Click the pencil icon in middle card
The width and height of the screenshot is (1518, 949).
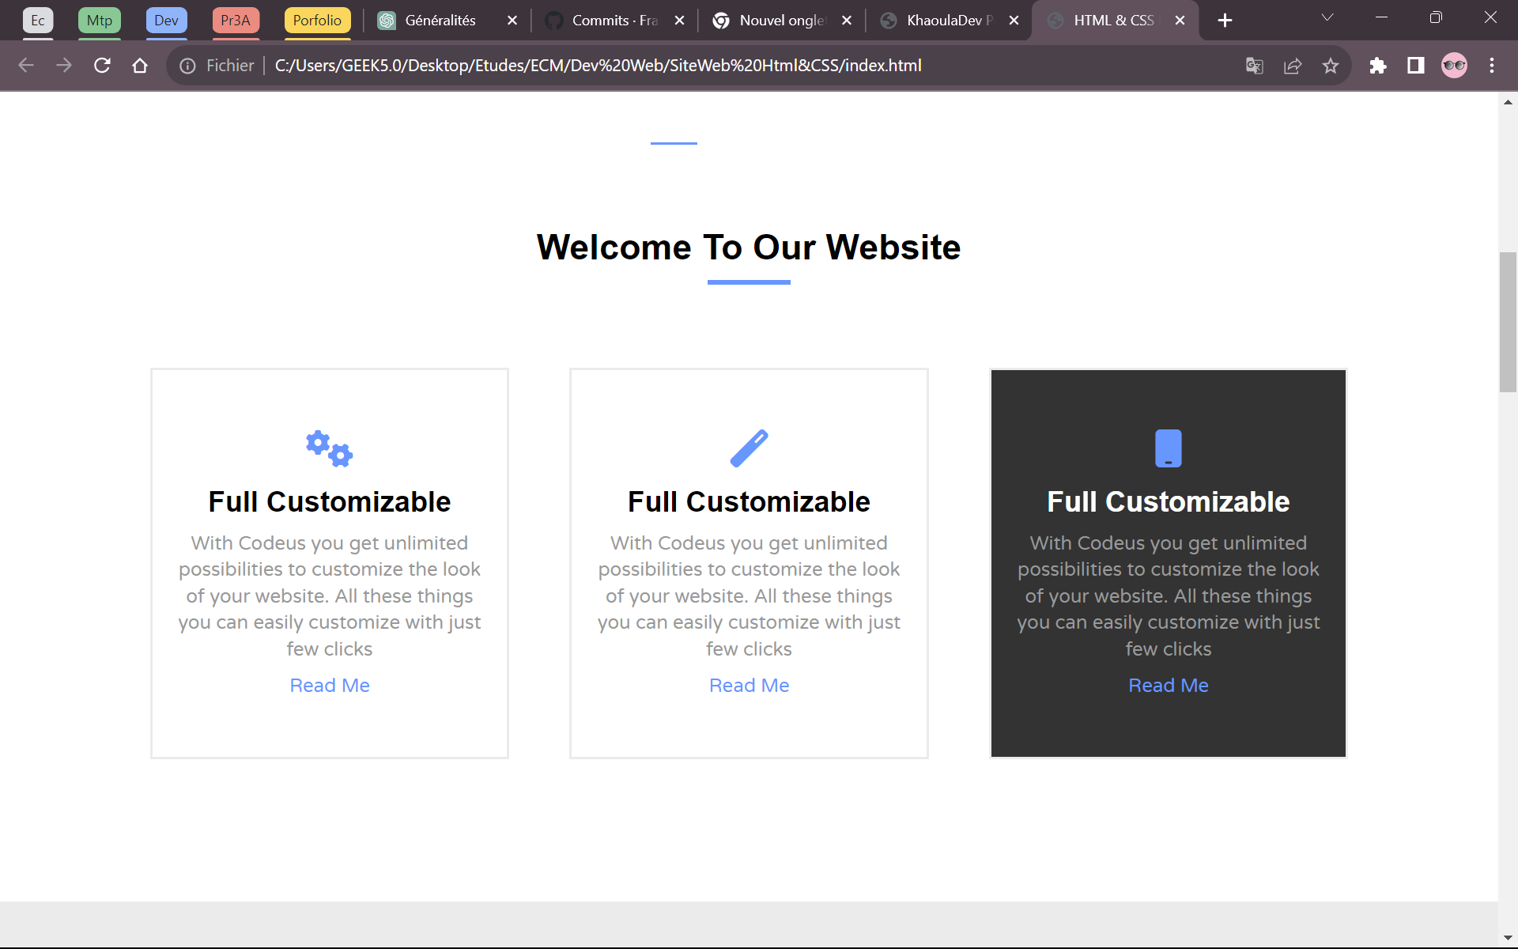tap(749, 448)
